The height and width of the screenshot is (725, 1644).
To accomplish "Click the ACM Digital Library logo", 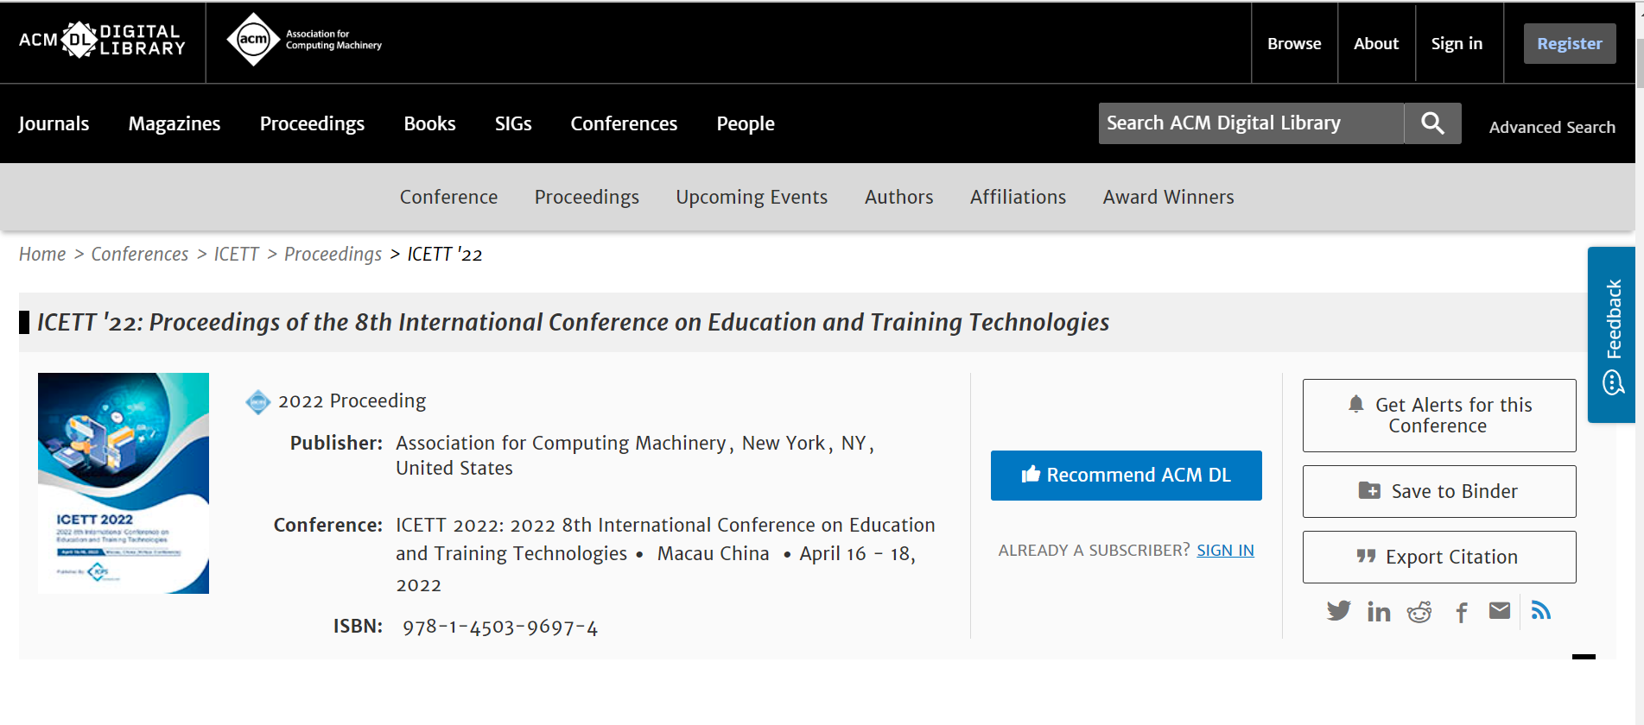I will pos(102,41).
